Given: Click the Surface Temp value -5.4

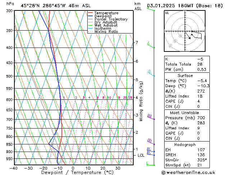Looking at the screenshot, I should click(202, 81).
